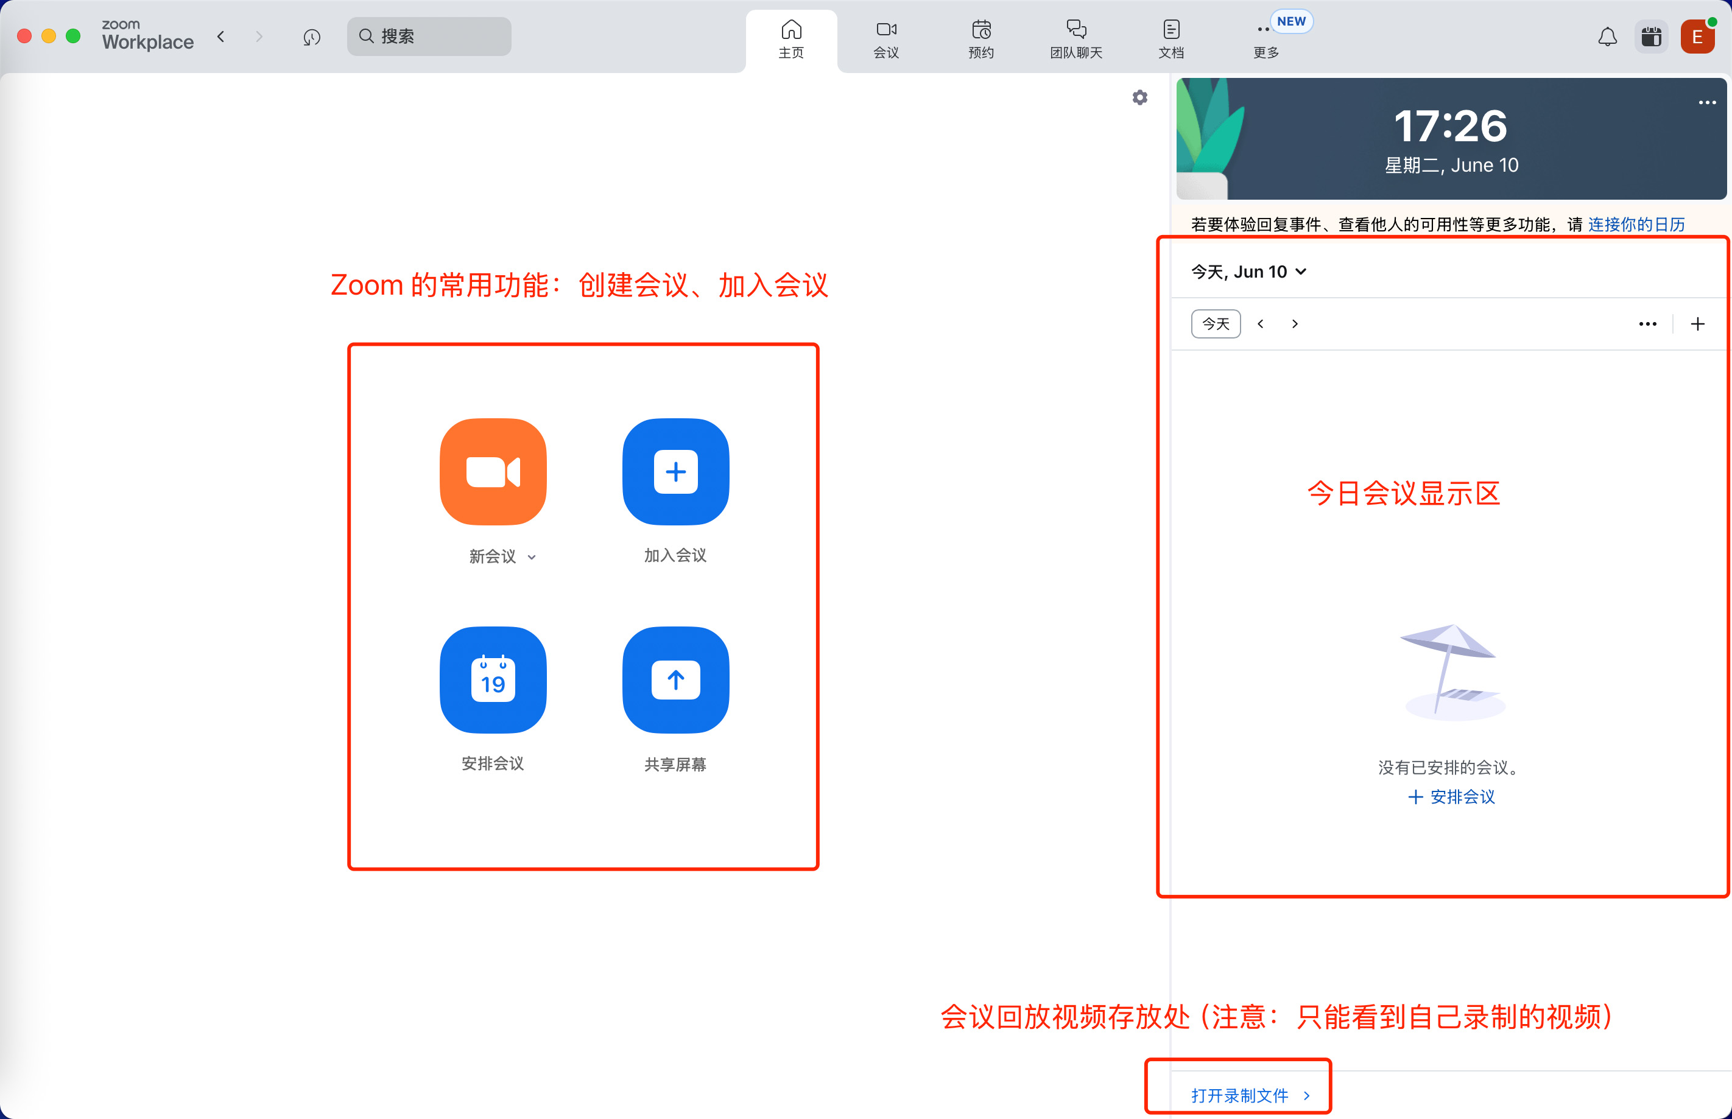1732x1119 pixels.
Task: Open the 更多 more menu
Action: coord(1266,40)
